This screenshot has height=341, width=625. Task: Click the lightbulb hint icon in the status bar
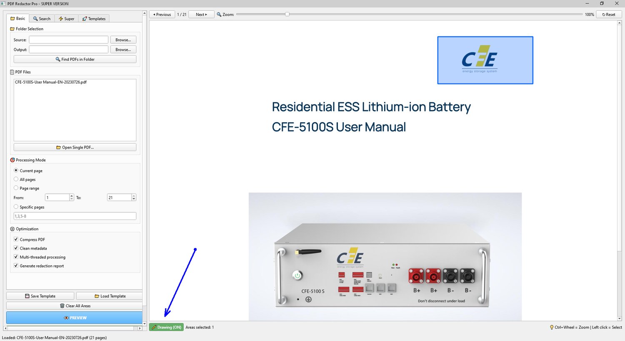tap(552, 327)
